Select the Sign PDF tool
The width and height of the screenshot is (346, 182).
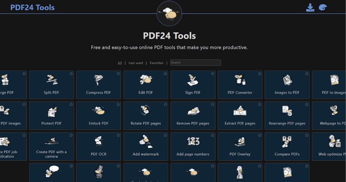point(193,85)
